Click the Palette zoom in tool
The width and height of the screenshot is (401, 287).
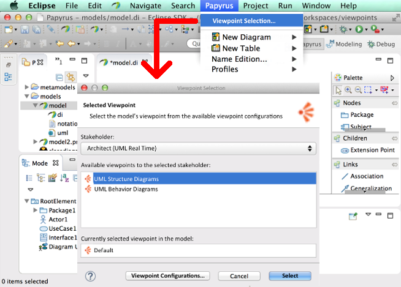click(348, 90)
